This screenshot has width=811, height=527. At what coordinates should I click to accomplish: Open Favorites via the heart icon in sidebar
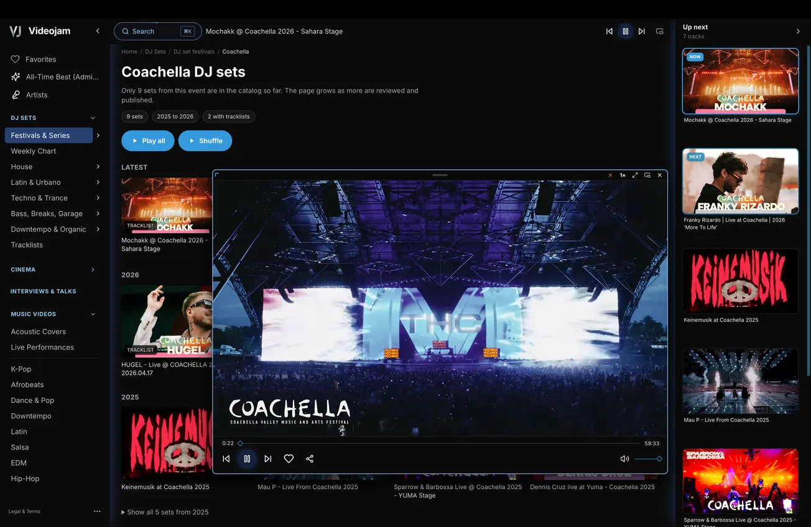pyautogui.click(x=16, y=59)
